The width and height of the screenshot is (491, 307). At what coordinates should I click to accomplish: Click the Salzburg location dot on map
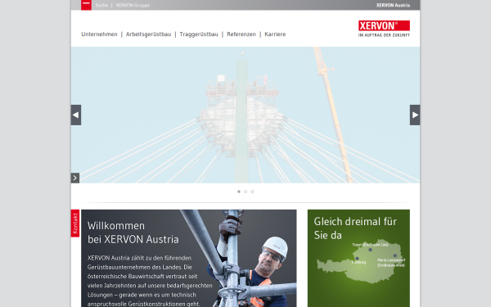pos(357,259)
